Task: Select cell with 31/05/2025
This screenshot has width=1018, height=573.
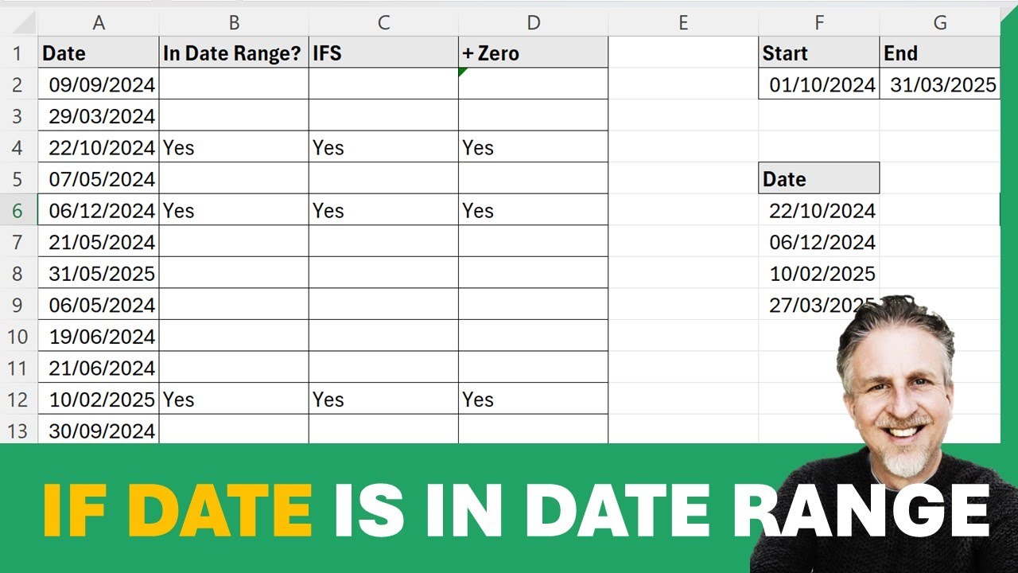Action: 99,274
